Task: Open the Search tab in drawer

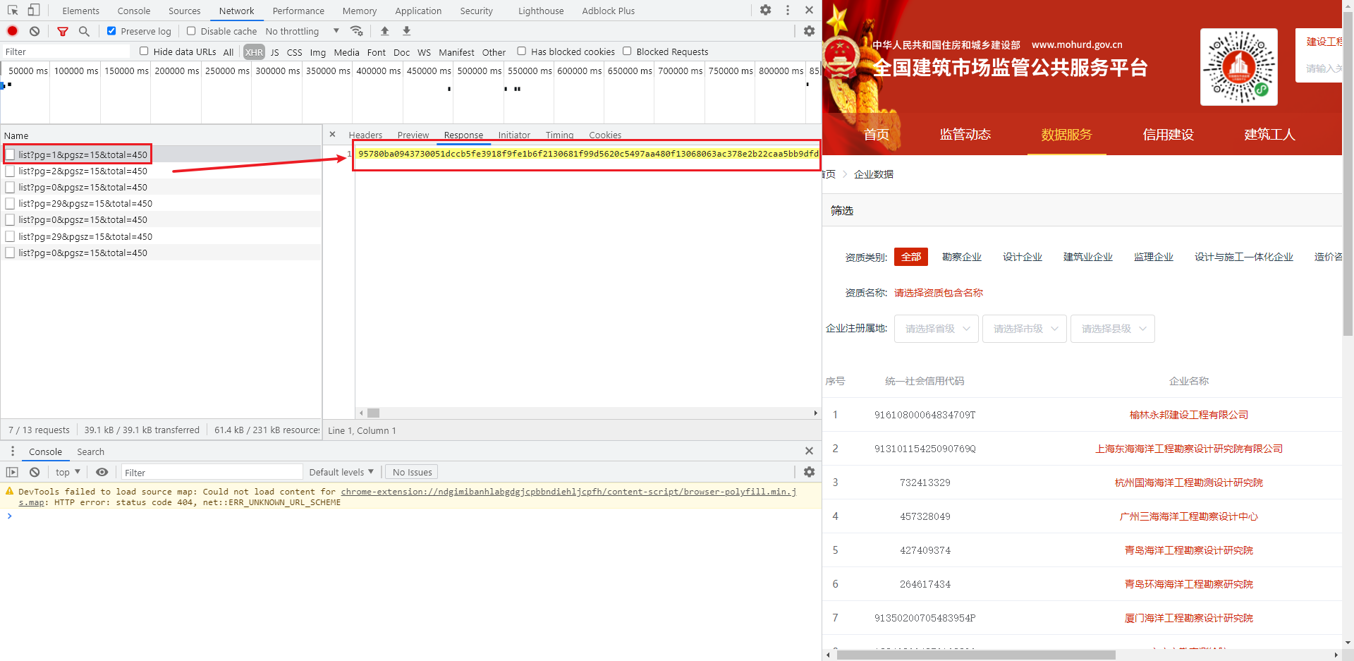Action: [90, 451]
